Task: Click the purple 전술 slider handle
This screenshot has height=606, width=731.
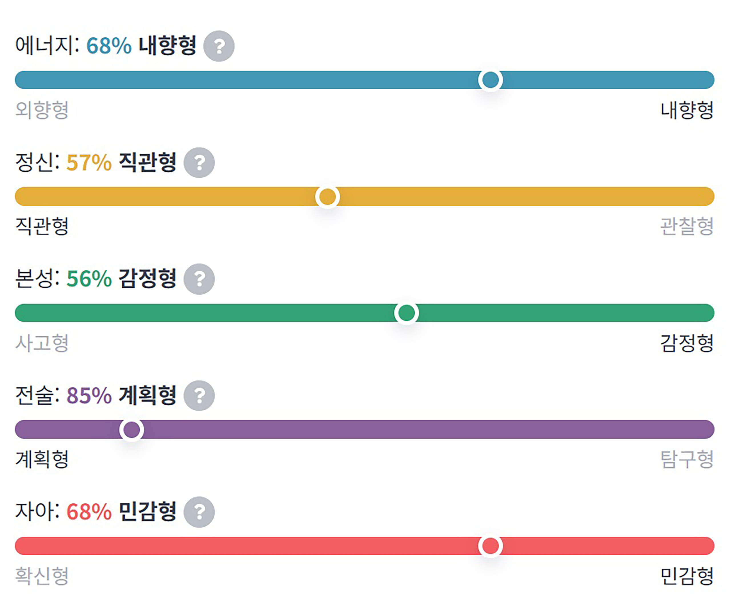Action: (132, 430)
